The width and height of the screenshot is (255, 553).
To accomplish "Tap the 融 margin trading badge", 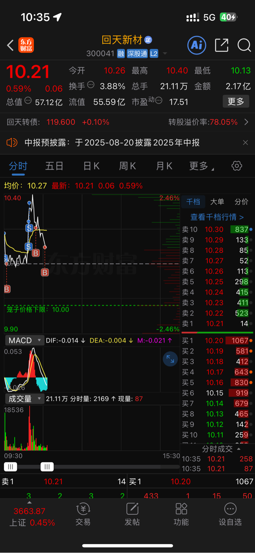I will (x=121, y=54).
